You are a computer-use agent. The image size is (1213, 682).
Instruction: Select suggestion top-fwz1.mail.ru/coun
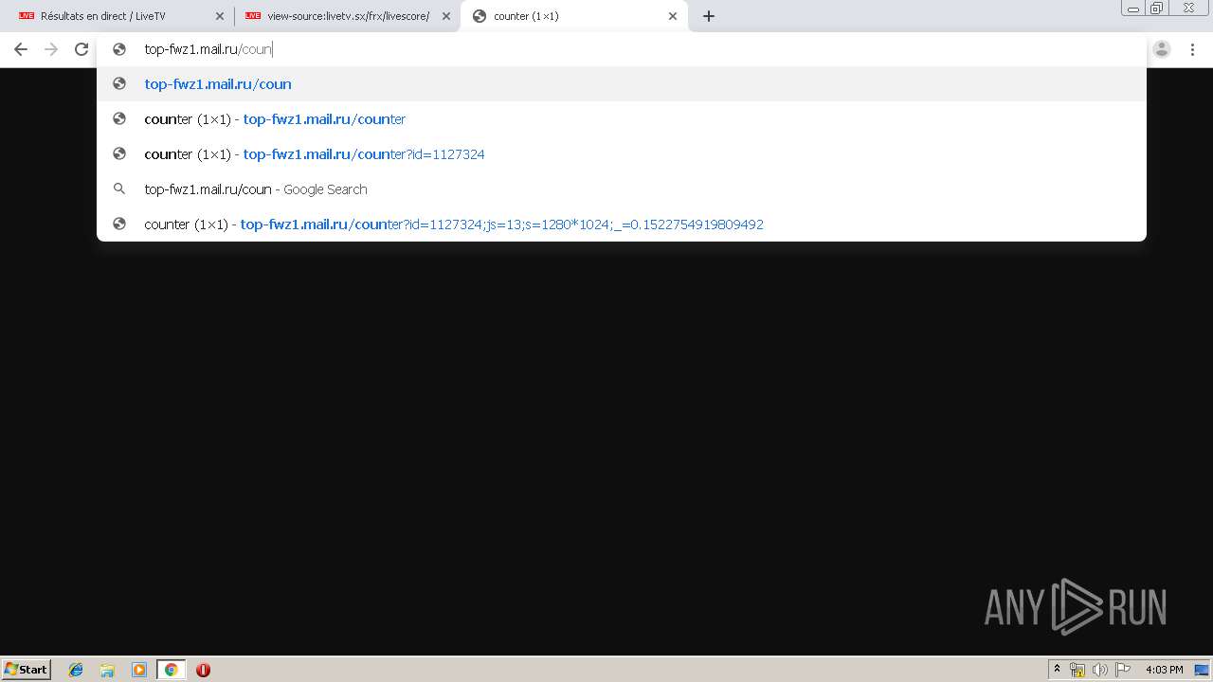[622, 84]
